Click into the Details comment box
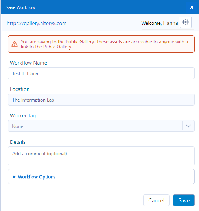Image resolution: width=199 pixels, height=211 pixels. [101, 156]
